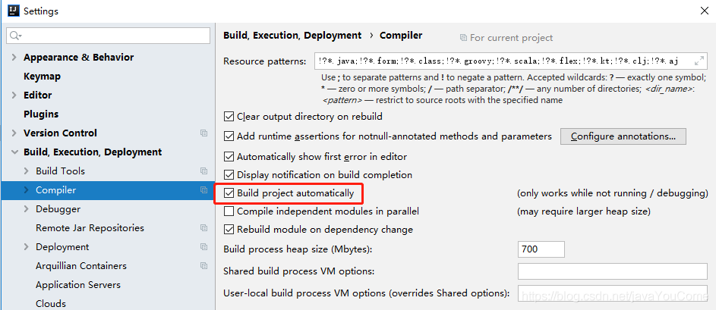This screenshot has height=310, width=716.
Task: Open the Keymap settings page
Action: (42, 77)
